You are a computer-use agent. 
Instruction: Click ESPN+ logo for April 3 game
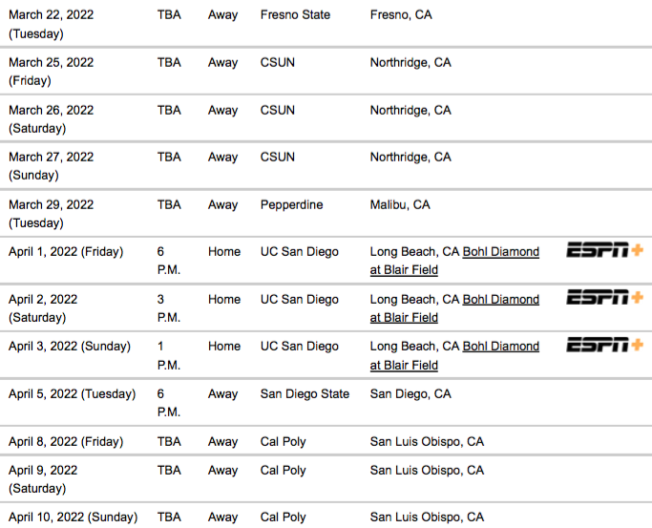pyautogui.click(x=604, y=345)
